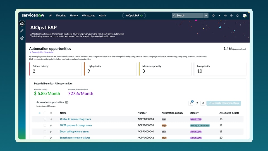Pin the Unable to join meeting issues row
Viewport: 268px width, 151px height.
coord(51,119)
